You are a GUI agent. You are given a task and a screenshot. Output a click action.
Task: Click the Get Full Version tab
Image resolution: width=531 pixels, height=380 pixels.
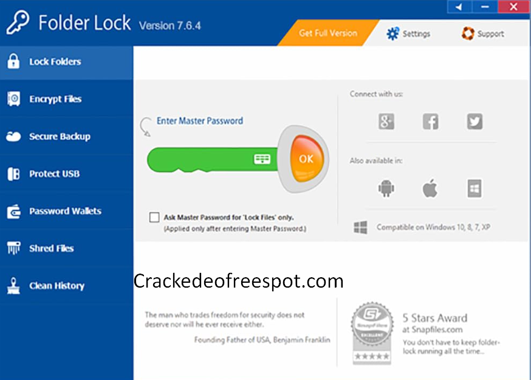coord(328,33)
